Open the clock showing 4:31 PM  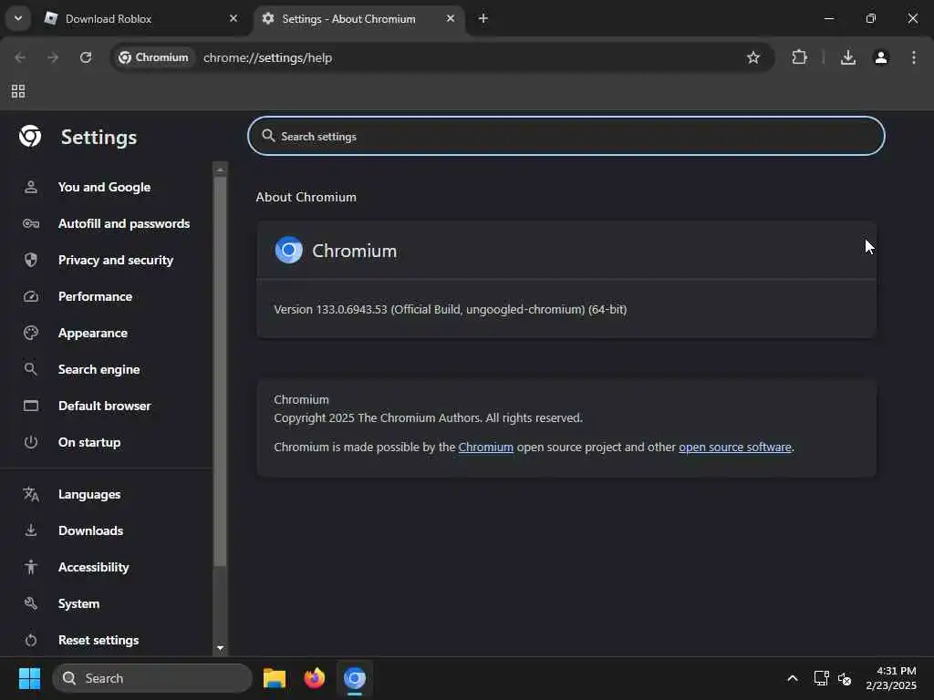[x=891, y=678]
